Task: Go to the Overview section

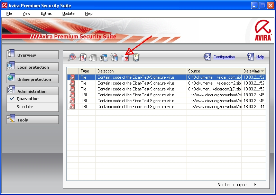Action: [x=33, y=55]
